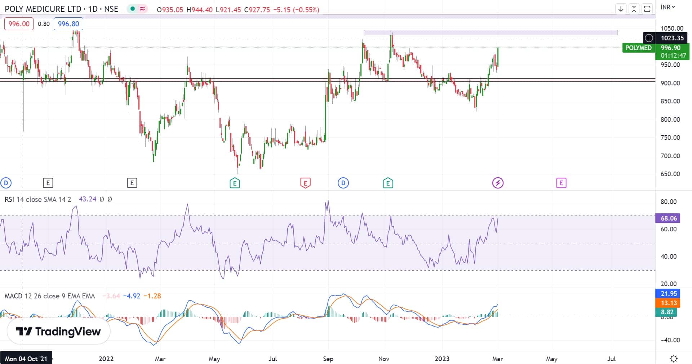Click the 2022 label on time axis
692x364 pixels.
(106, 359)
